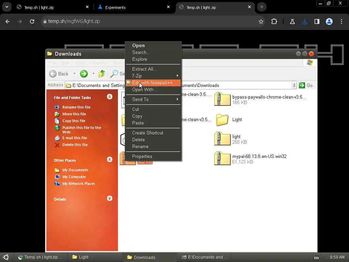Collapse the Other Places panel
Screen dimensions: 349x262
109,160
